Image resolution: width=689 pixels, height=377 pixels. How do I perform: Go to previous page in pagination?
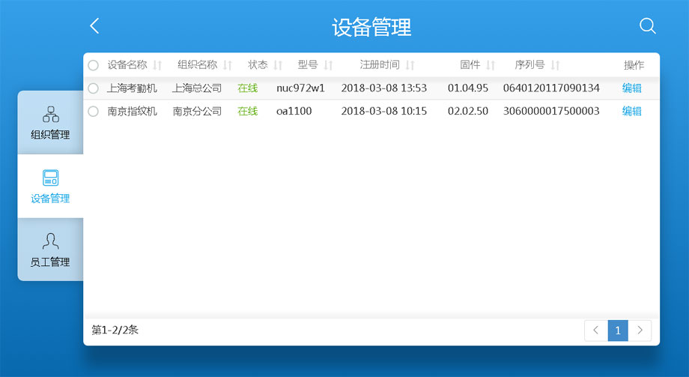click(x=595, y=331)
